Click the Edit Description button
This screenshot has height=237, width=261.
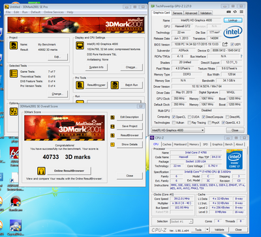click(130, 117)
